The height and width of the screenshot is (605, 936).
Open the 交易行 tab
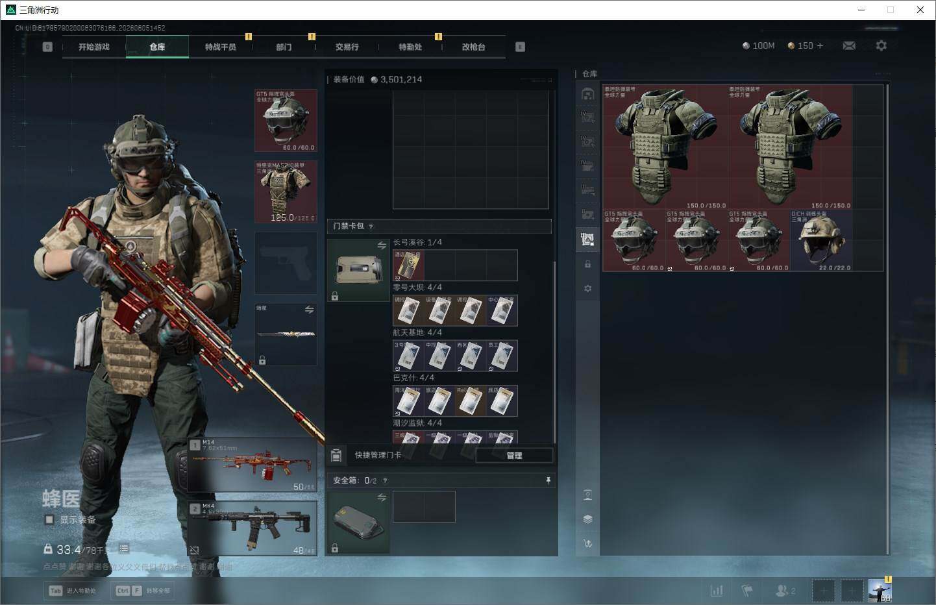347,47
